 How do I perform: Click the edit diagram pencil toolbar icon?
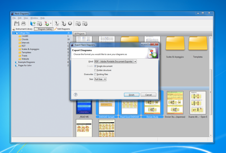click(56, 23)
